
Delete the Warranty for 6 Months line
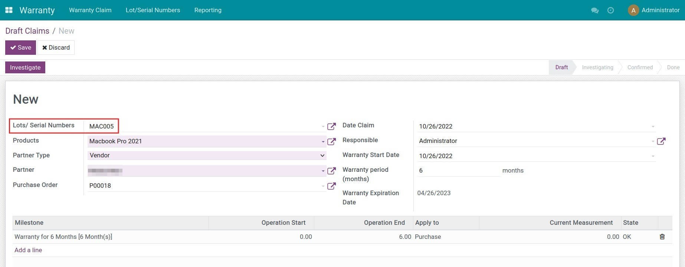click(662, 237)
